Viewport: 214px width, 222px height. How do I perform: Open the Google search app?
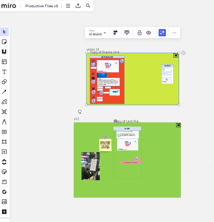(x=4, y=192)
